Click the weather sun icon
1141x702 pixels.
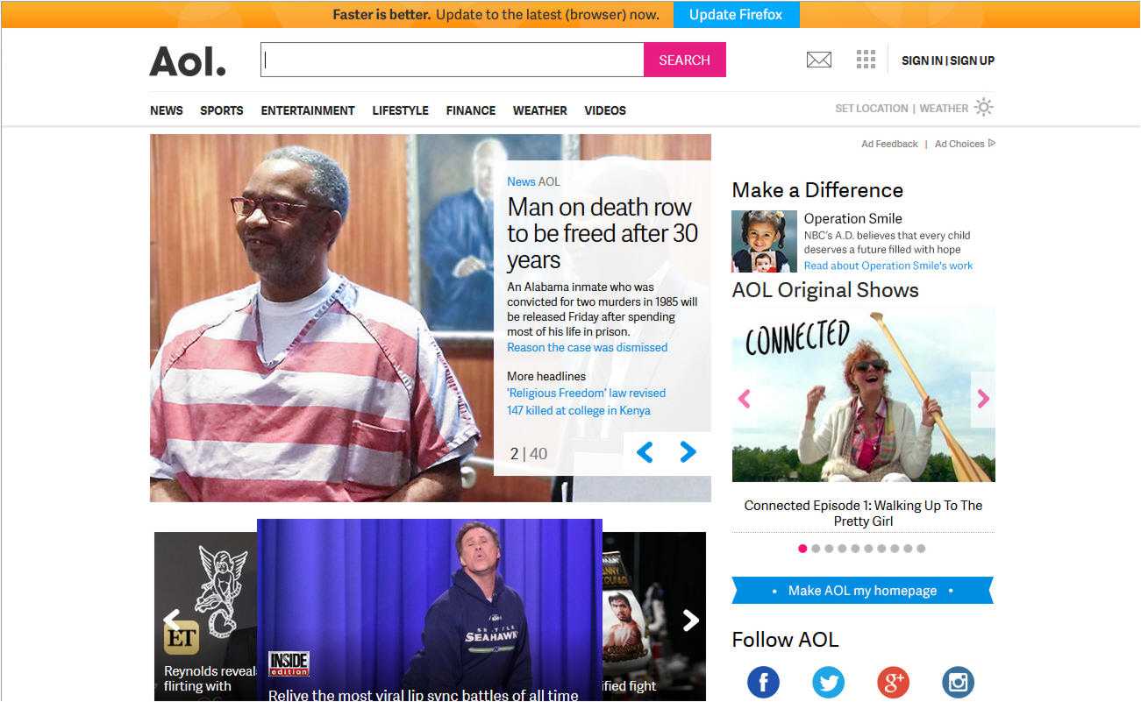pyautogui.click(x=984, y=108)
